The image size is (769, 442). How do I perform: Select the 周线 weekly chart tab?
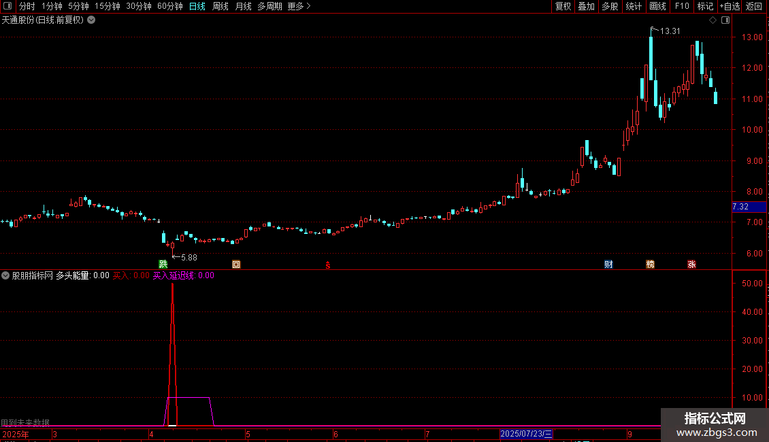tap(220, 6)
